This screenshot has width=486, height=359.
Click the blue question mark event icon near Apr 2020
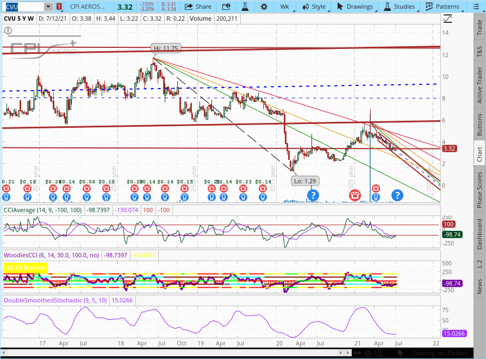coord(313,195)
